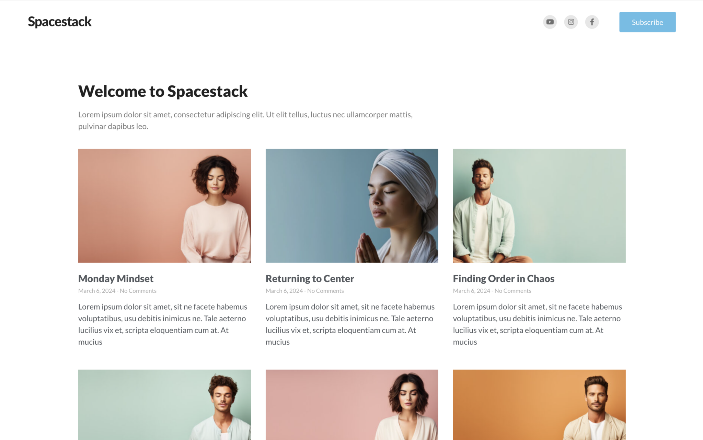The image size is (703, 440).
Task: Open the Instagram social icon
Action: 571,22
